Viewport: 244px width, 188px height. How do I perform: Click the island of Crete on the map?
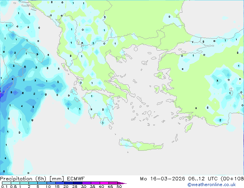[141, 145]
